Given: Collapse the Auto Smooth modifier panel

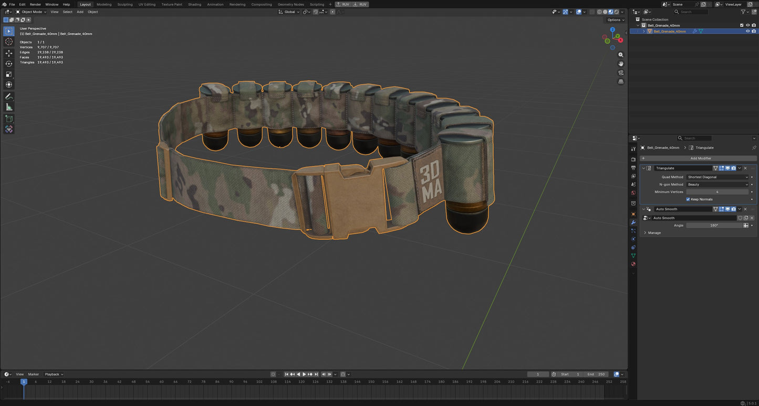Looking at the screenshot, I should (x=643, y=209).
